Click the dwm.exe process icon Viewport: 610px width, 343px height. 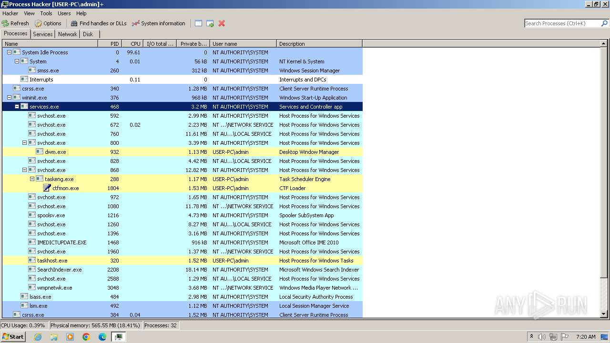pyautogui.click(x=40, y=152)
